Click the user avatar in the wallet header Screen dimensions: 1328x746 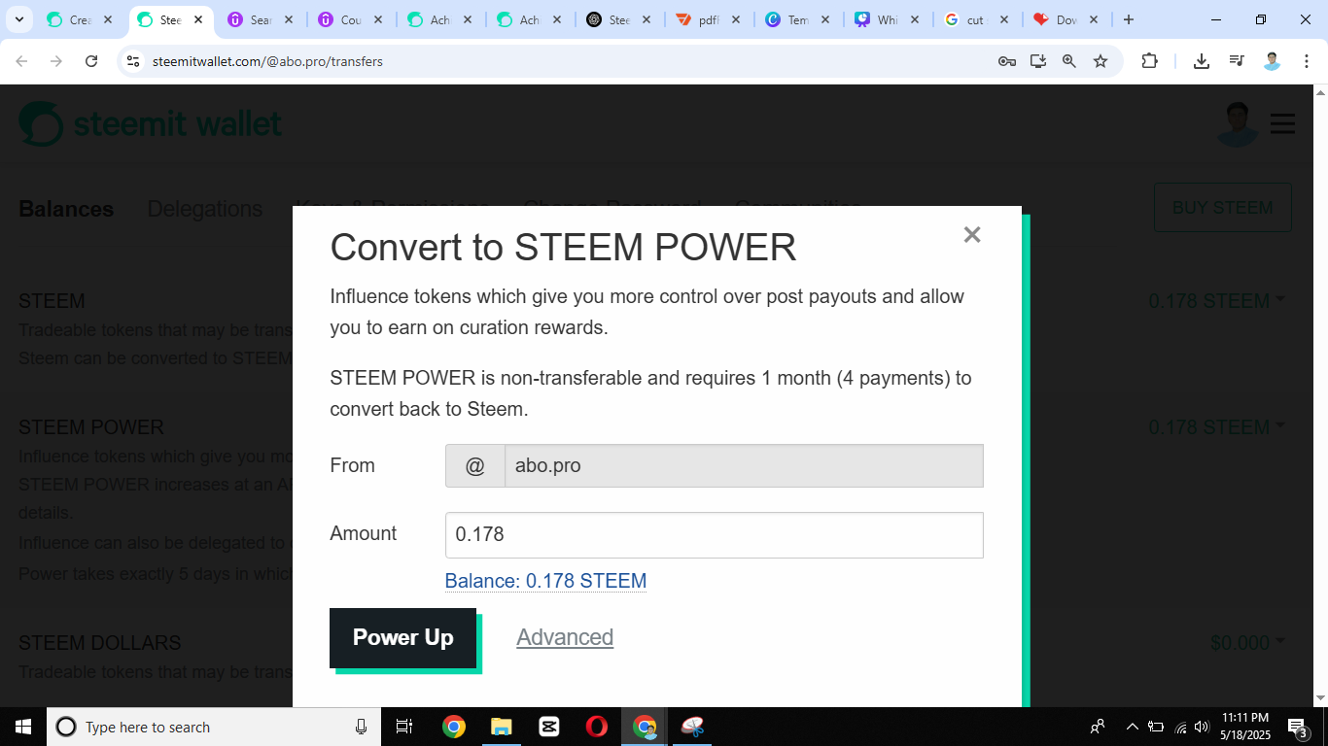coord(1237,124)
